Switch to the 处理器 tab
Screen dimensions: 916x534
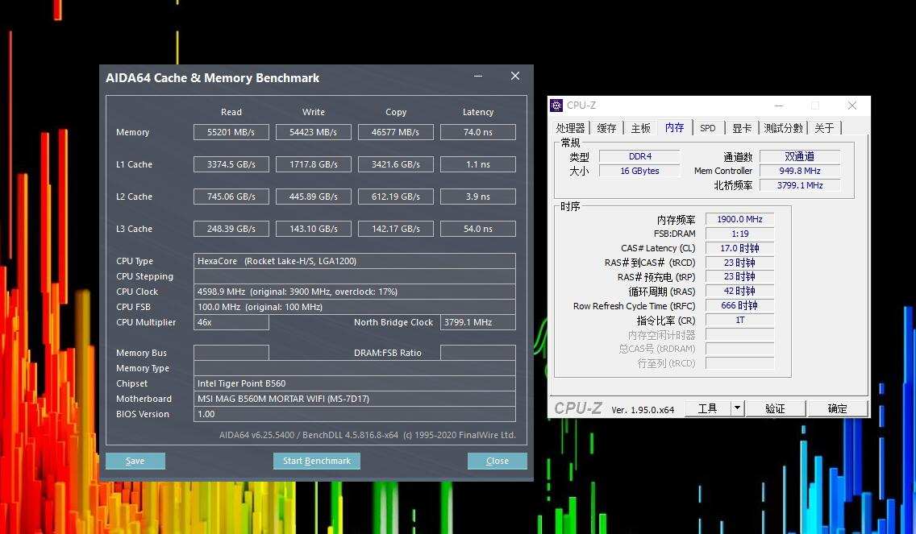pyautogui.click(x=570, y=128)
